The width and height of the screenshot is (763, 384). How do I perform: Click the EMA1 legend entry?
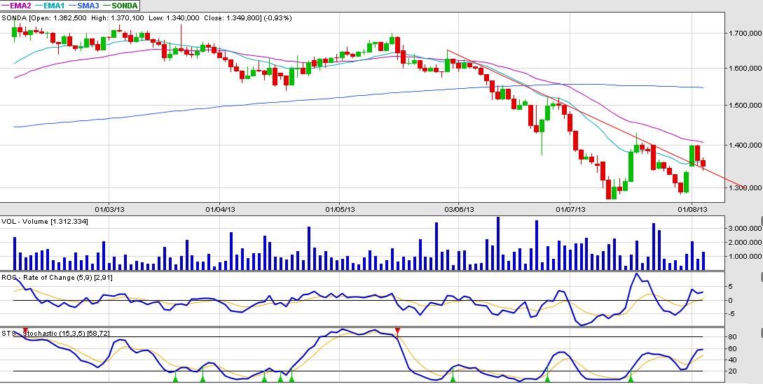pyautogui.click(x=61, y=6)
